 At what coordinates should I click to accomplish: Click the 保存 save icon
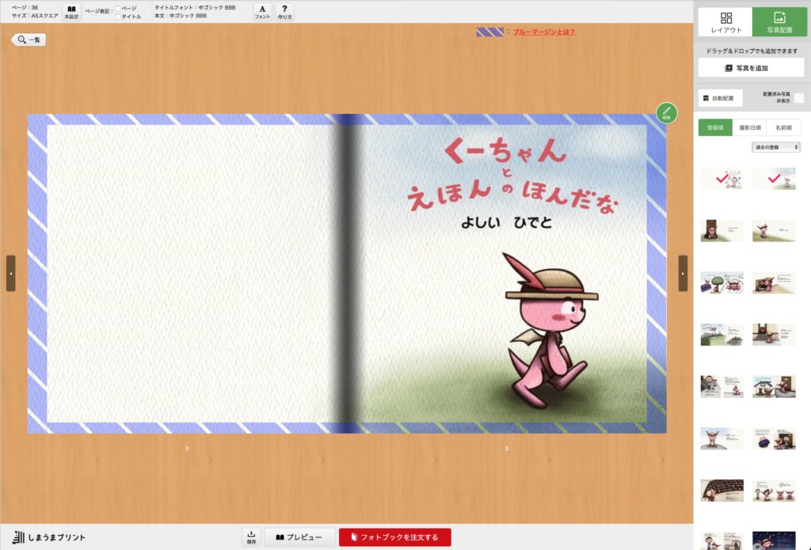click(x=251, y=537)
